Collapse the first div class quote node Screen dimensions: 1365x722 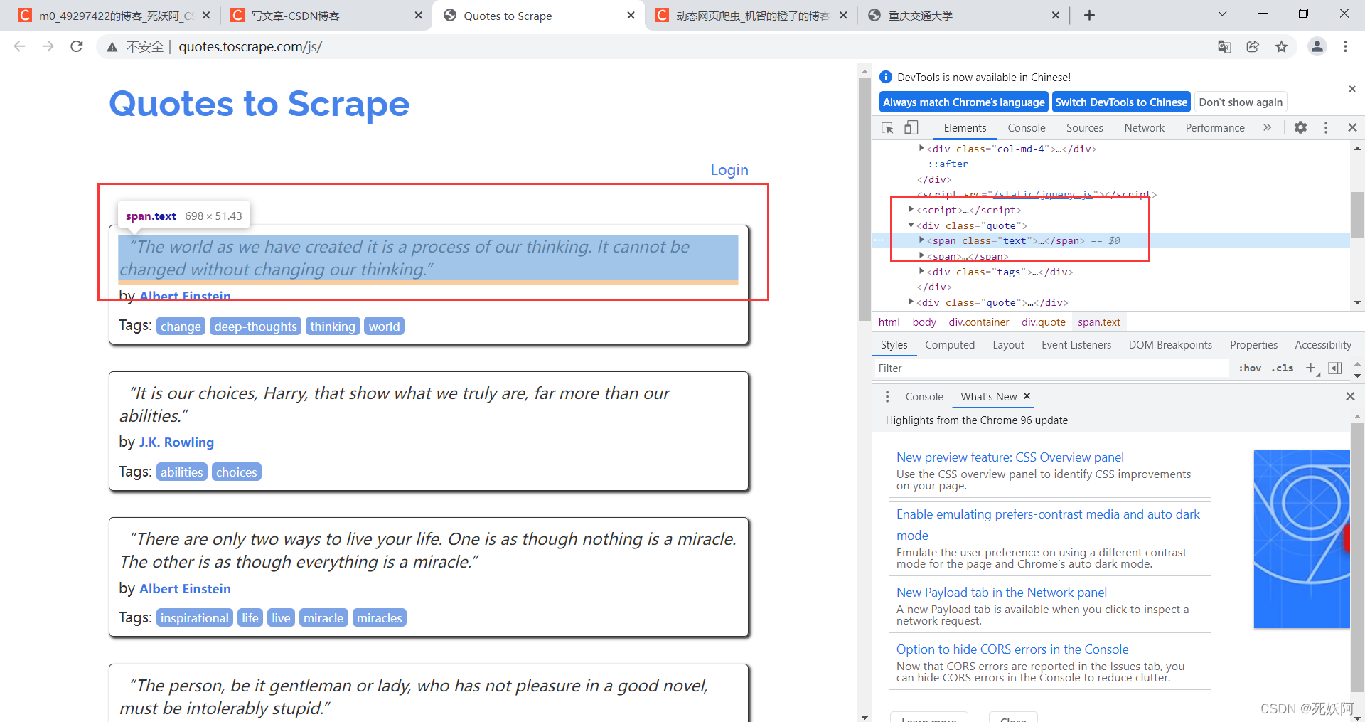click(911, 225)
